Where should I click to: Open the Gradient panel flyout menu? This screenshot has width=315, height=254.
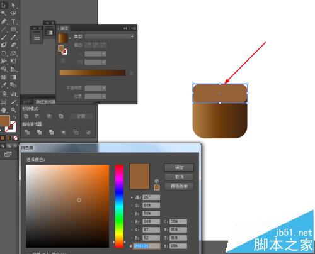(134, 28)
